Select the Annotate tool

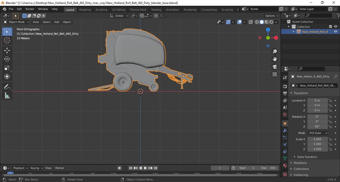pyautogui.click(x=7, y=87)
